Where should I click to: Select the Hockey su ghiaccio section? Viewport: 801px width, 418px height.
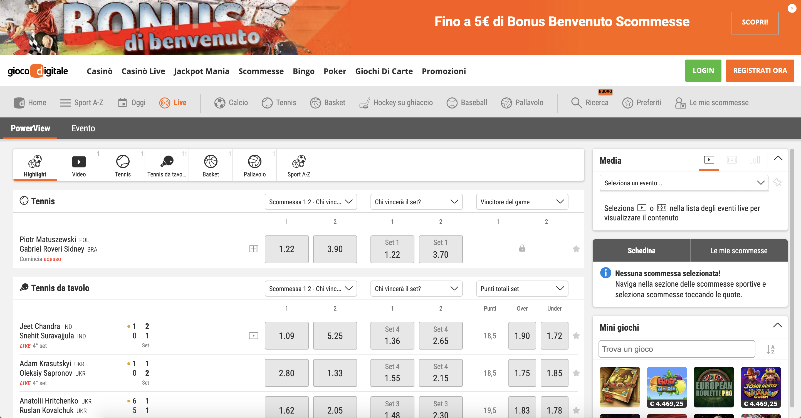(396, 102)
